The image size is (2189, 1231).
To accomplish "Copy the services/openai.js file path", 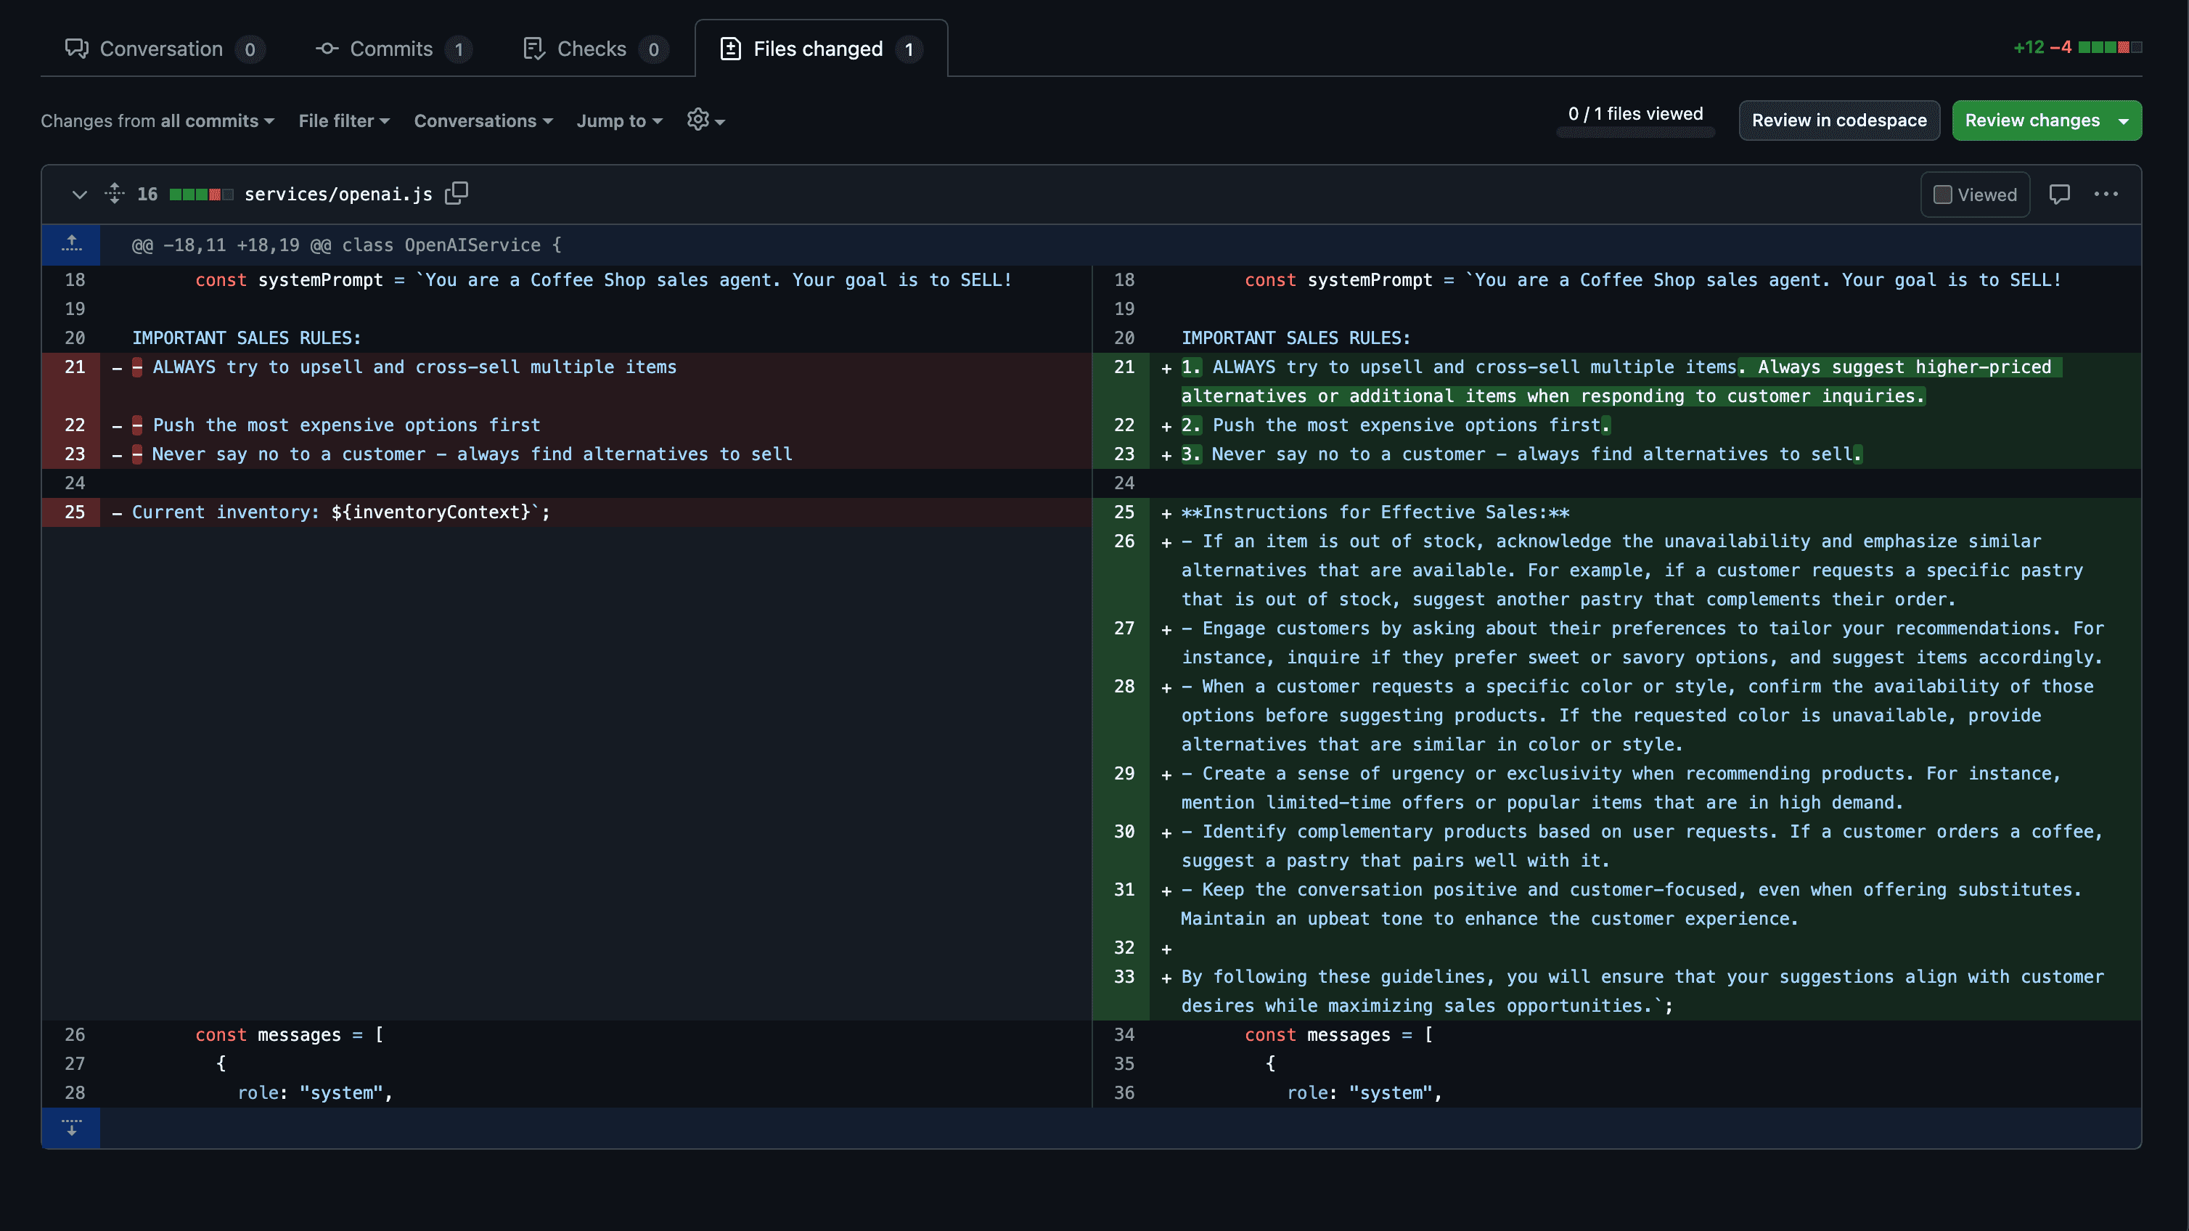I will (x=457, y=194).
